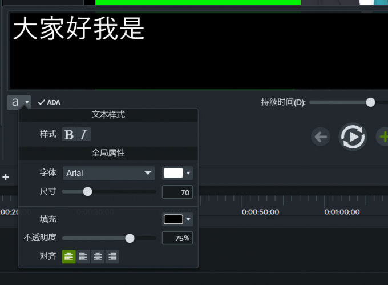Add a new caption with green plus
The height and width of the screenshot is (285, 388).
(383, 137)
